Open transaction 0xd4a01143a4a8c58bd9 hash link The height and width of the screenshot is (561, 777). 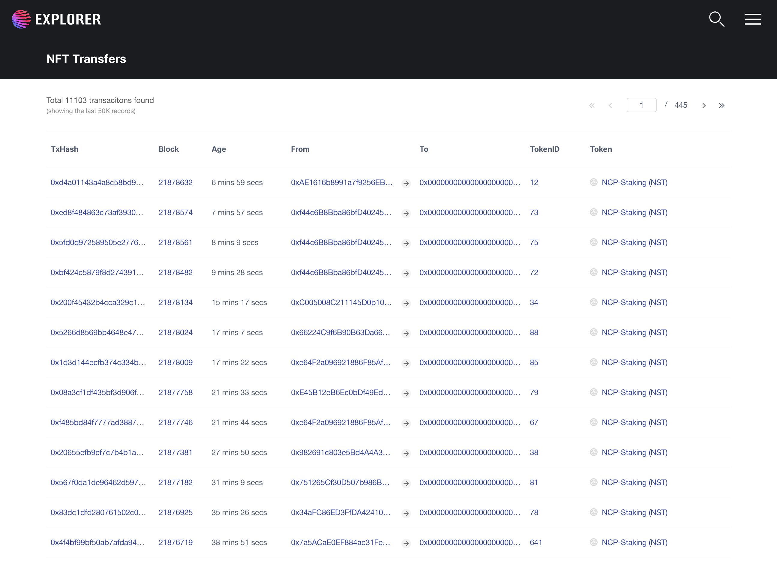click(x=97, y=182)
